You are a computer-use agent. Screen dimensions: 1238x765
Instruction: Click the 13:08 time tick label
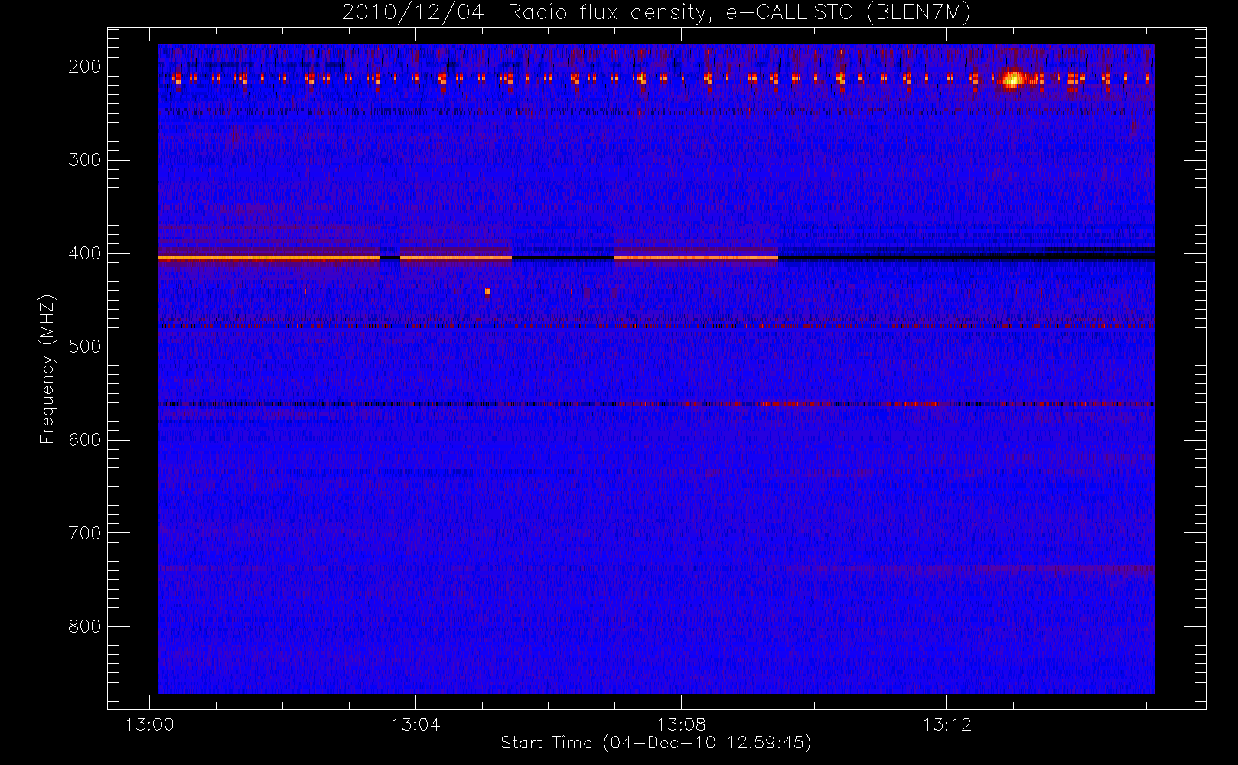coord(681,724)
